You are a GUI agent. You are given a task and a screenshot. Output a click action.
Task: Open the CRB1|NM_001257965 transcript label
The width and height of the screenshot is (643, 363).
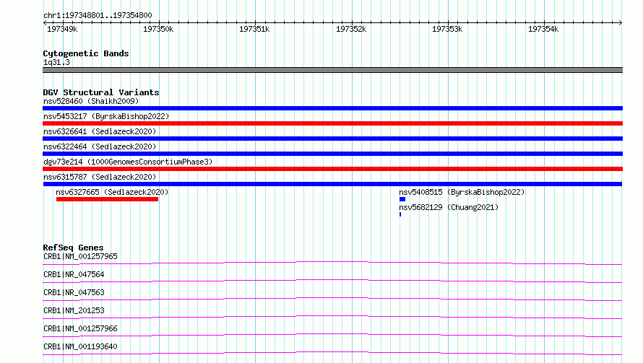coord(80,256)
